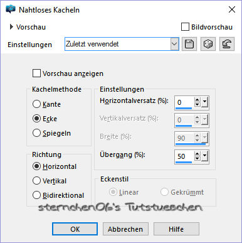242x243 pixels.
Task: Click the Übergang percentage input field
Action: [x=184, y=156]
